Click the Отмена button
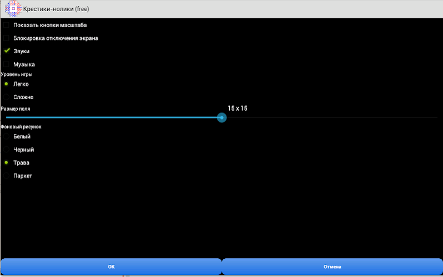The height and width of the screenshot is (277, 443). pos(332,266)
